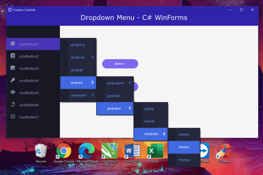The image size is (263, 175).
Task: Select the Instagram icon on iconButton7
Action: (x=12, y=117)
